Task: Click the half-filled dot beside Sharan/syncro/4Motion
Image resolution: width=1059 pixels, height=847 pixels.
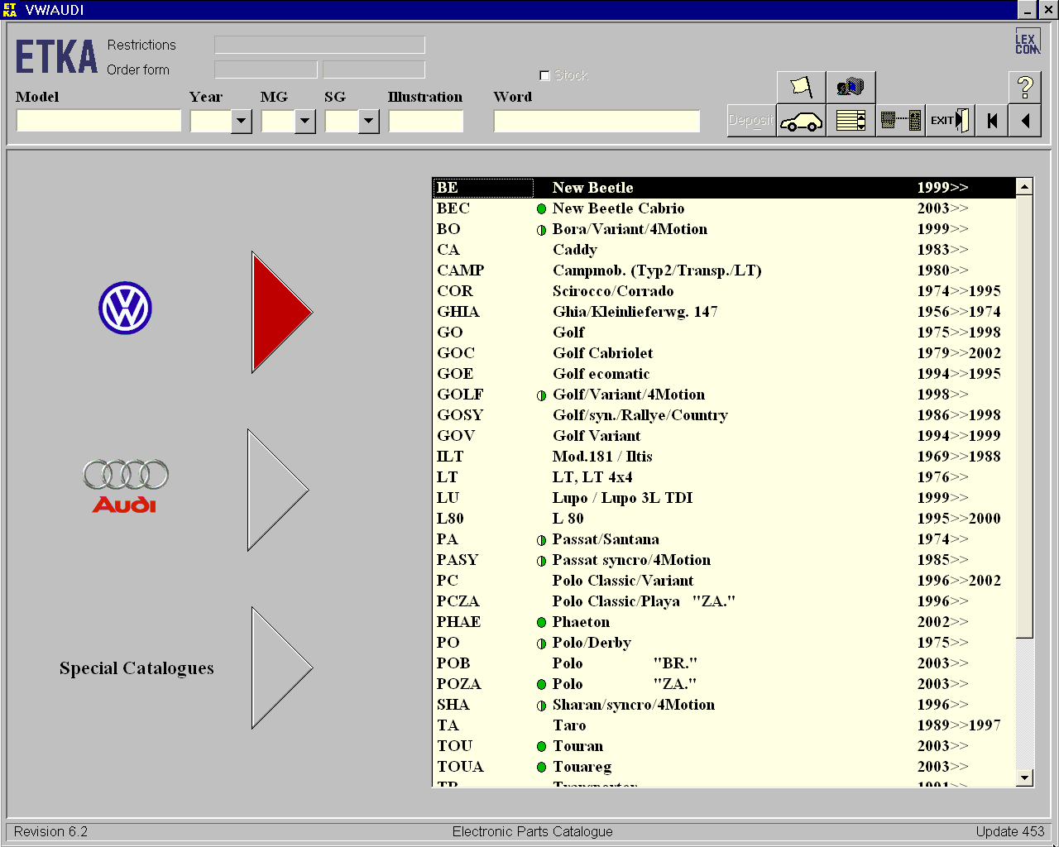Action: click(541, 706)
